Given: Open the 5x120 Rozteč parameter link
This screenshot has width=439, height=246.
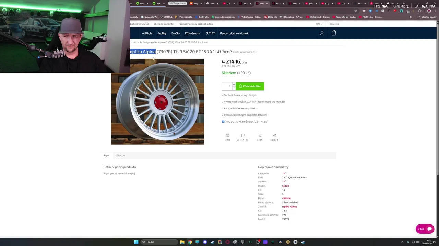Looking at the screenshot, I should click(x=285, y=186).
